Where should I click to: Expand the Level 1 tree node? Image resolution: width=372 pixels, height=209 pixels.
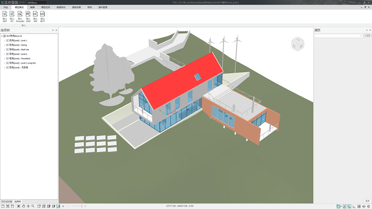(x=4, y=41)
